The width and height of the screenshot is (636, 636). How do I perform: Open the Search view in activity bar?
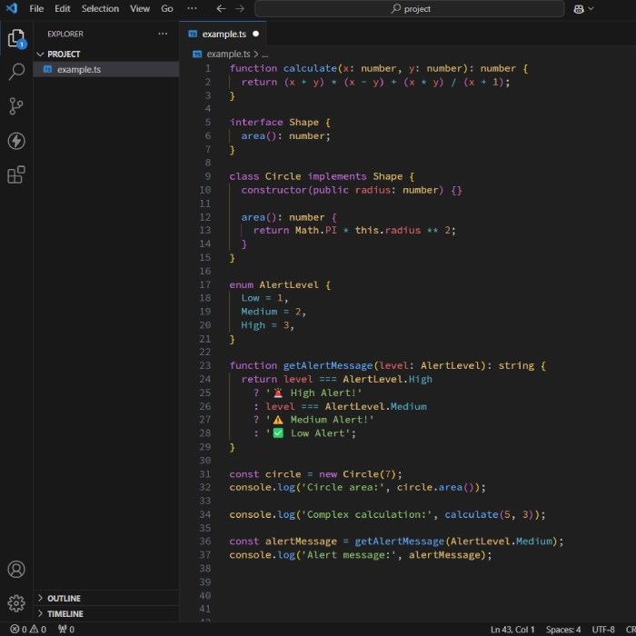[x=16, y=72]
